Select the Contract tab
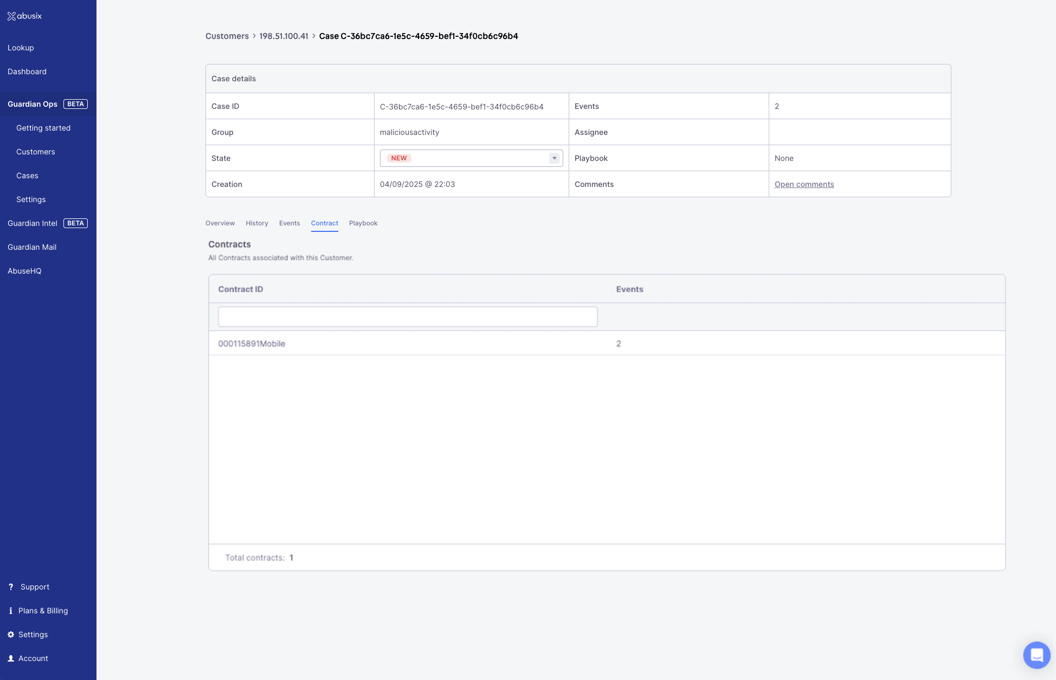The width and height of the screenshot is (1056, 680). click(x=325, y=223)
